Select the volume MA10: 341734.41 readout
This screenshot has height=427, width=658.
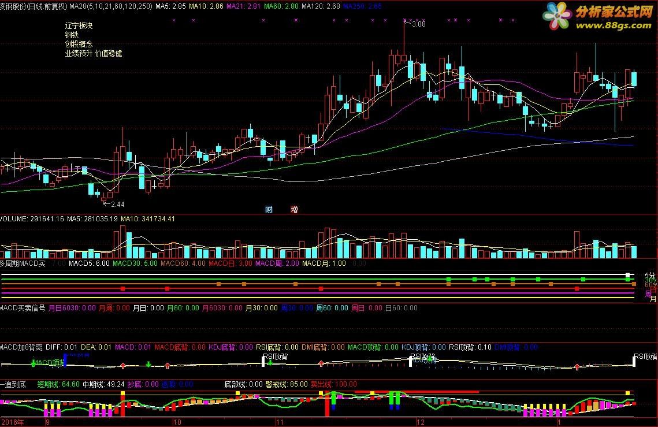pos(148,219)
